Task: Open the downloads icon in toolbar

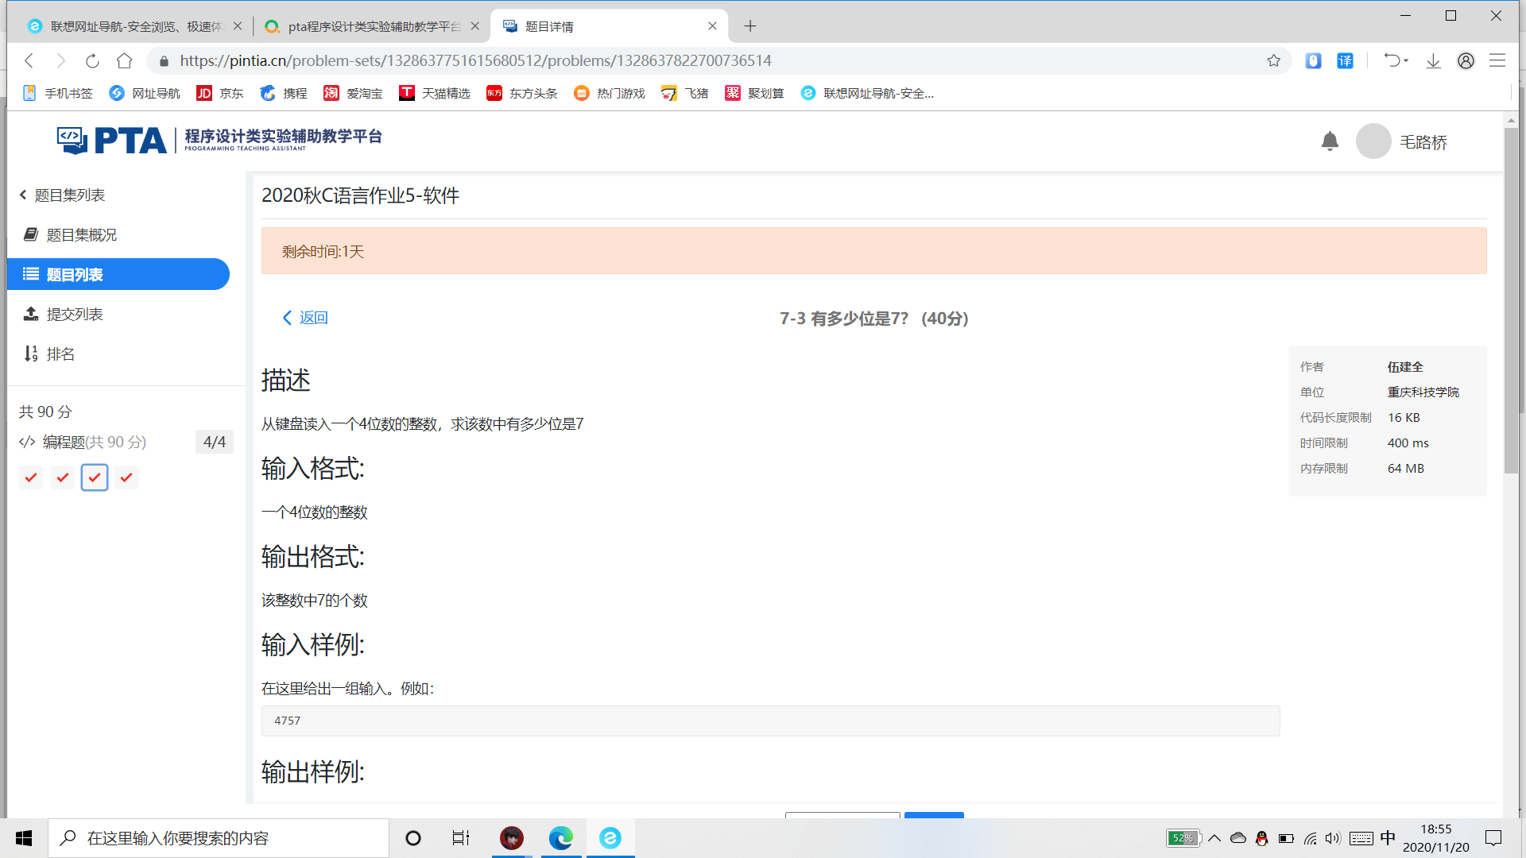Action: pos(1433,60)
